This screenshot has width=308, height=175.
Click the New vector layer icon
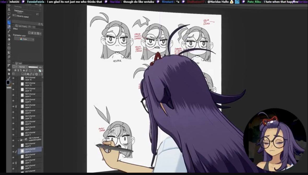[25, 74]
